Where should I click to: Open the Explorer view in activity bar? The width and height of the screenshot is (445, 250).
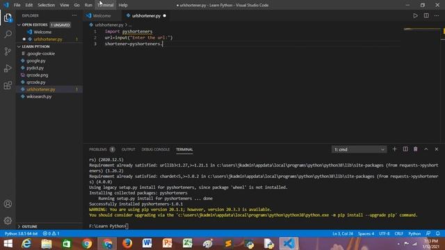coord(8,18)
